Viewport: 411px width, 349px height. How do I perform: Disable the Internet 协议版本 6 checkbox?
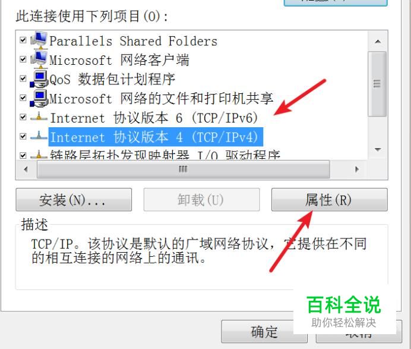click(x=23, y=117)
